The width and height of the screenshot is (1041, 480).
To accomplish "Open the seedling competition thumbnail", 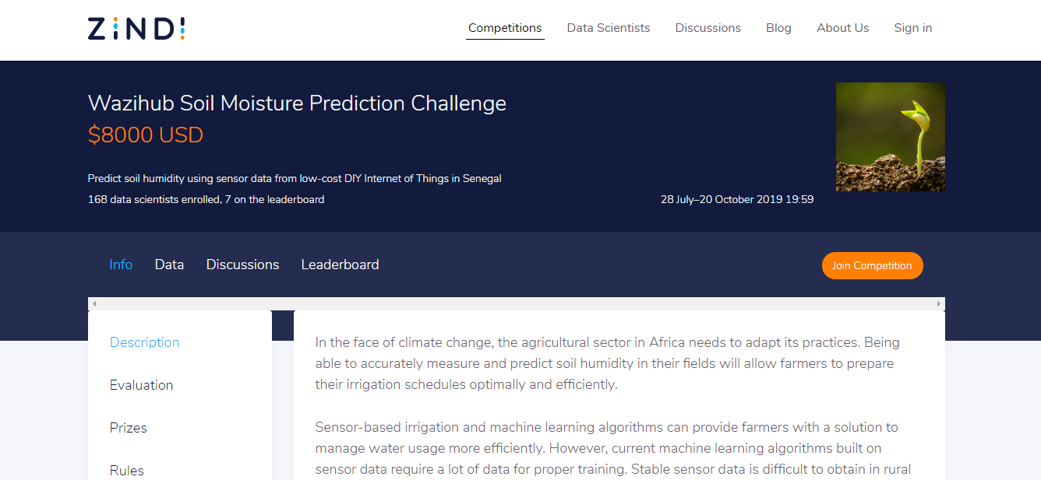I will [890, 137].
